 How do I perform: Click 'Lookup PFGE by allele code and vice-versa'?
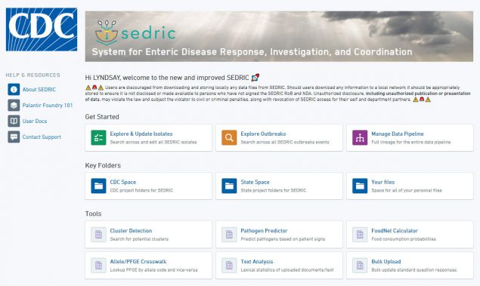coord(153,270)
